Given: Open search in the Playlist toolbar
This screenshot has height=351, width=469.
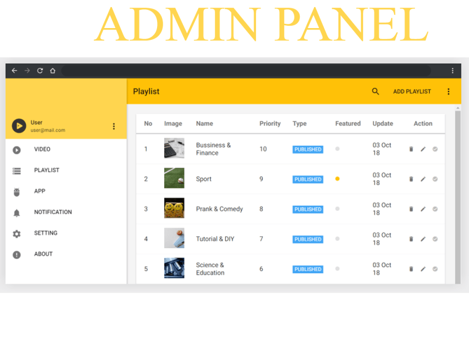Looking at the screenshot, I should [375, 91].
